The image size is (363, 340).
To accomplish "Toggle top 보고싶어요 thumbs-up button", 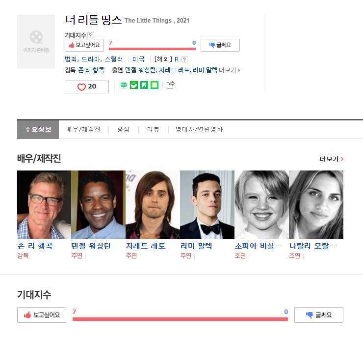I will (84, 45).
